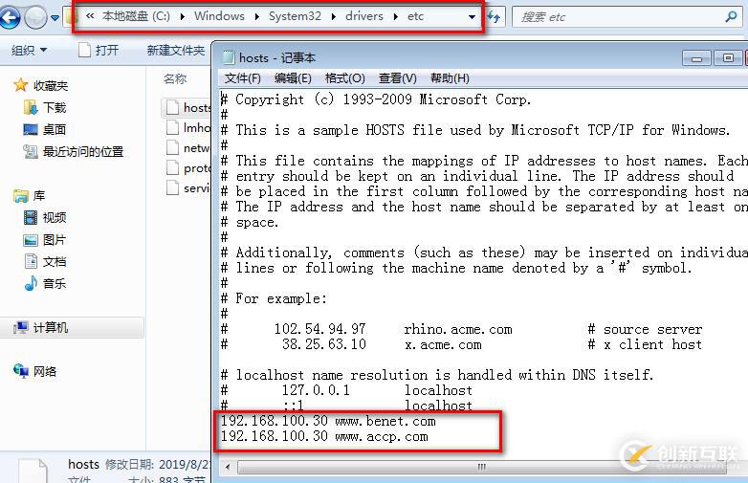Click rhino.acme.com text in Notepad
Screen dimensions: 748x483
tap(458, 329)
